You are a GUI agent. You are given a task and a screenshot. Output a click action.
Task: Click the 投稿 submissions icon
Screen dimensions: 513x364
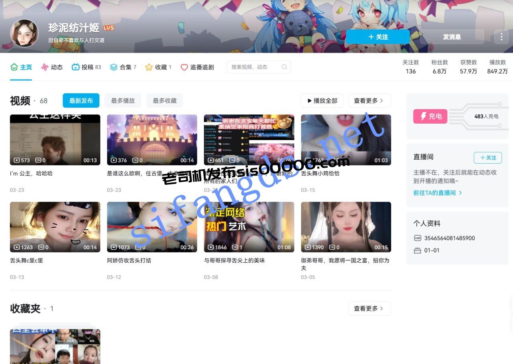[75, 67]
